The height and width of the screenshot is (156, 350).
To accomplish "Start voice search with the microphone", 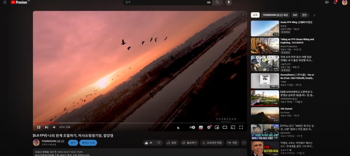I will (228, 2).
